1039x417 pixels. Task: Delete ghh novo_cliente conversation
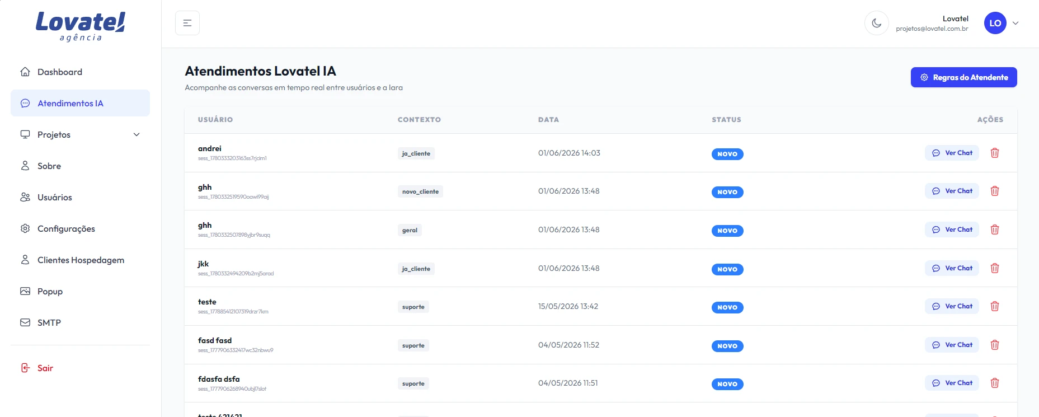[995, 191]
